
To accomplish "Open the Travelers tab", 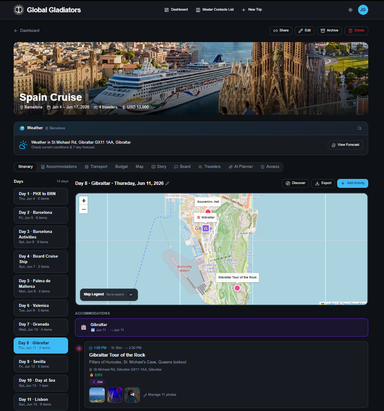I will click(x=209, y=167).
